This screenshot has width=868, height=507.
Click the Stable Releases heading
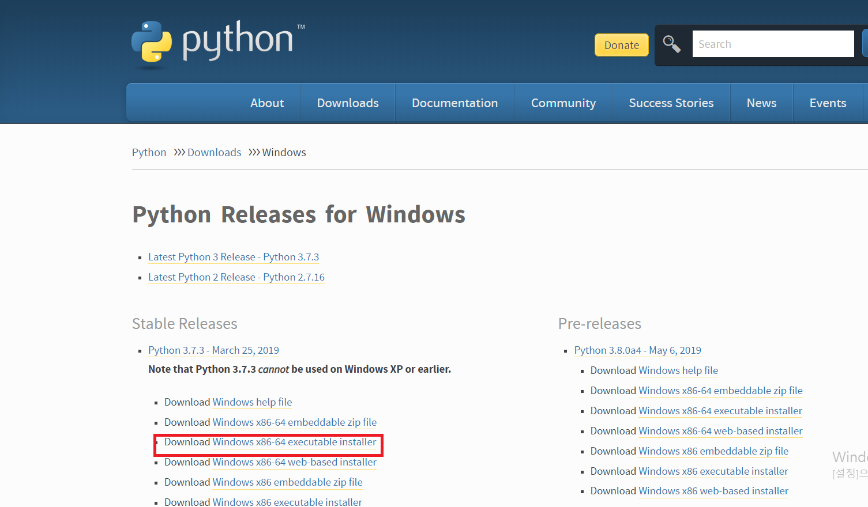click(x=185, y=324)
